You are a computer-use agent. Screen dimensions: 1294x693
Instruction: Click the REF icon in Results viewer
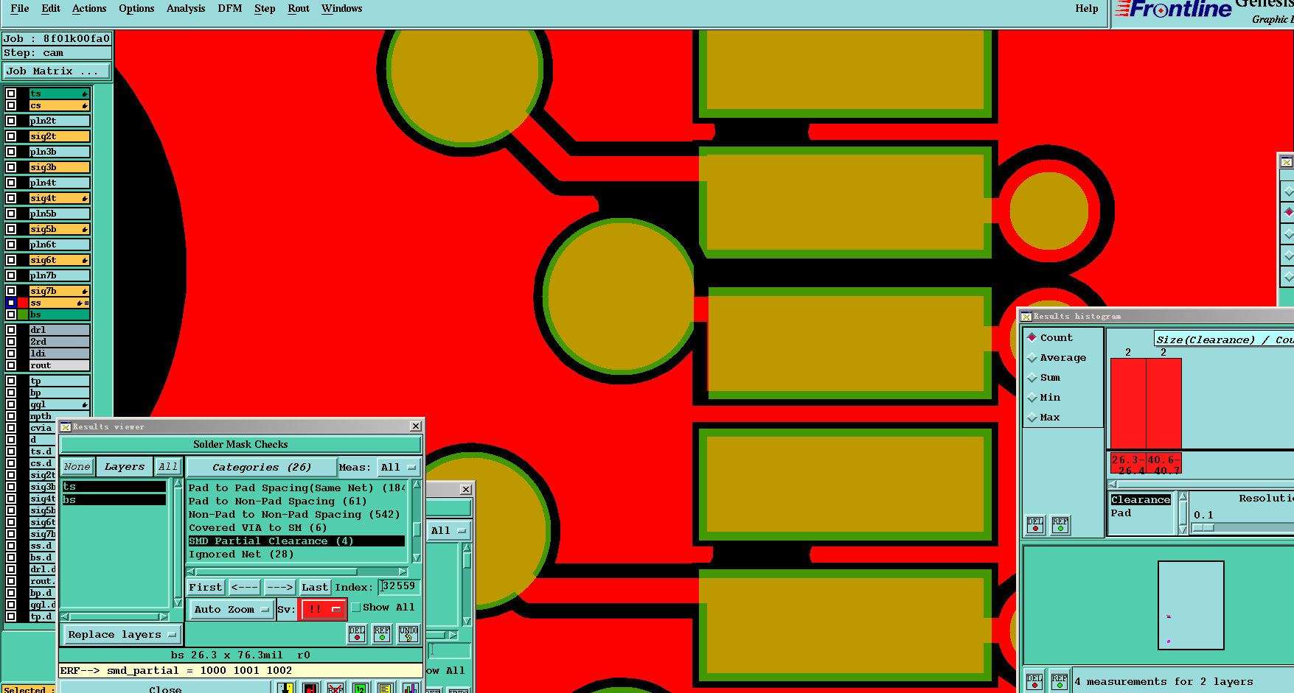(x=382, y=634)
